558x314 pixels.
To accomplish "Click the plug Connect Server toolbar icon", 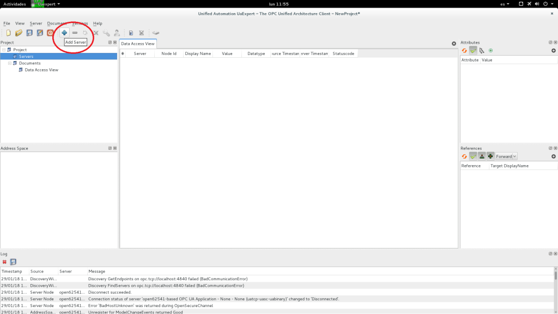I will [x=86, y=33].
